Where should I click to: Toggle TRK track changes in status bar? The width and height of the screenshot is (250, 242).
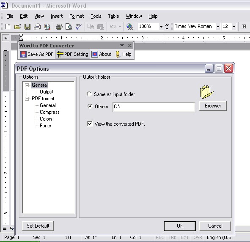tap(173, 237)
